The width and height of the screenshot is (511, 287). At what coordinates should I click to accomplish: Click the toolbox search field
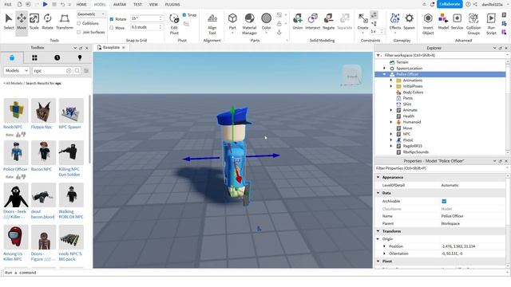[x=49, y=71]
